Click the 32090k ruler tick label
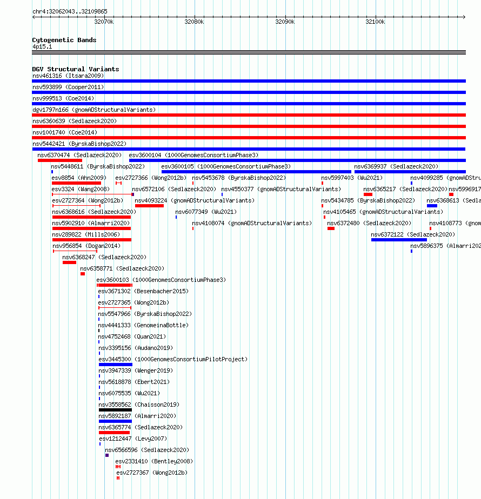The width and height of the screenshot is (481, 499). pos(285,22)
